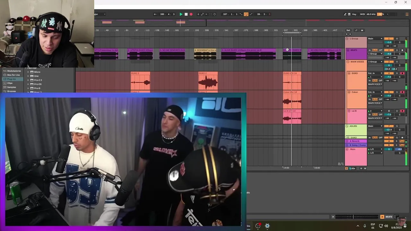Image resolution: width=411 pixels, height=231 pixels.
Task: Fold the Coker track
Action: pos(349,92)
